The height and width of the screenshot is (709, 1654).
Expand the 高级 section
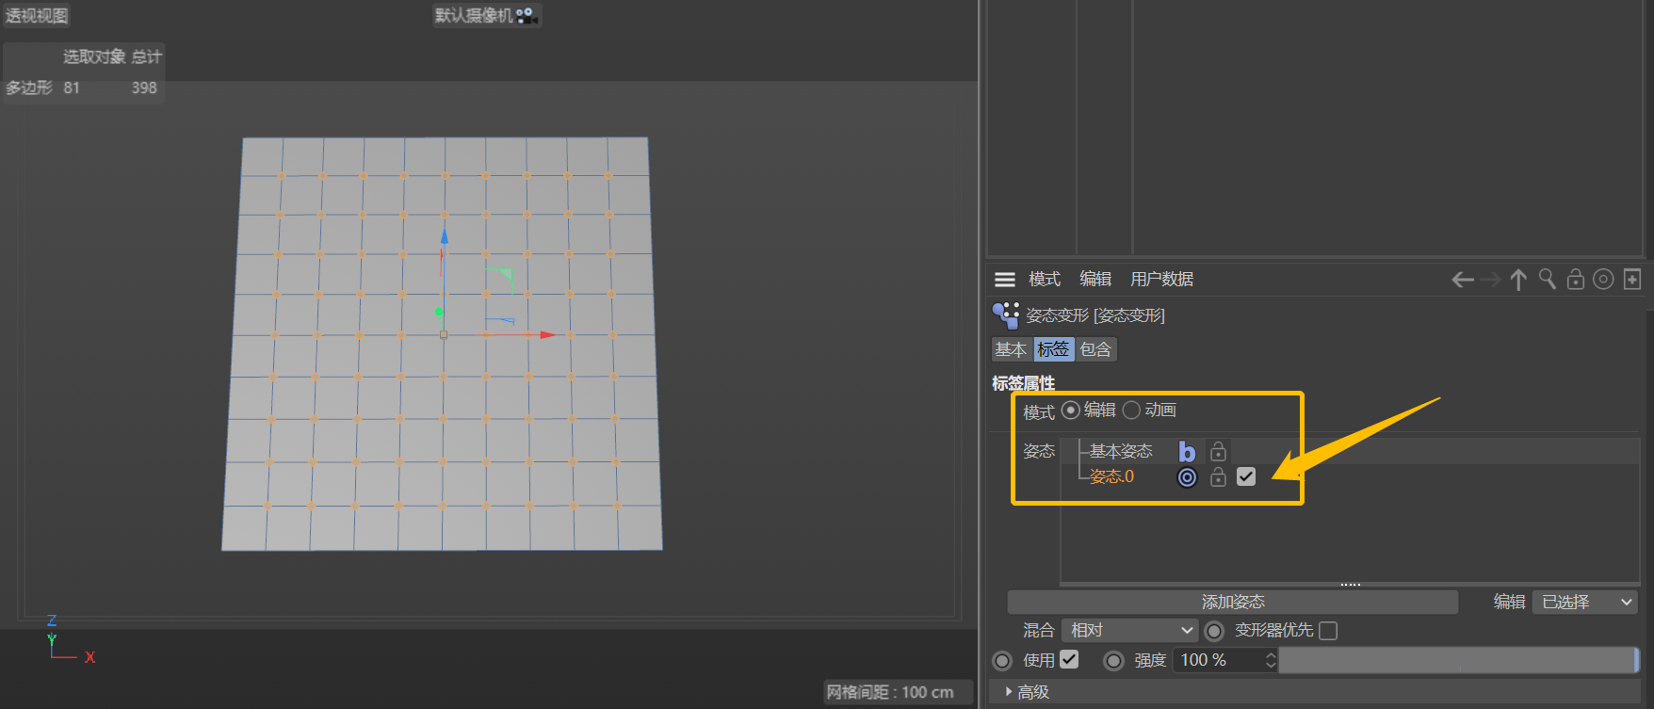[x=1027, y=692]
